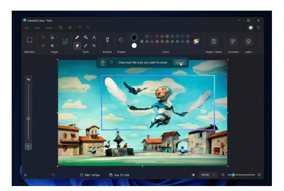Expand the Shapes dropdown chevron

click(x=121, y=45)
